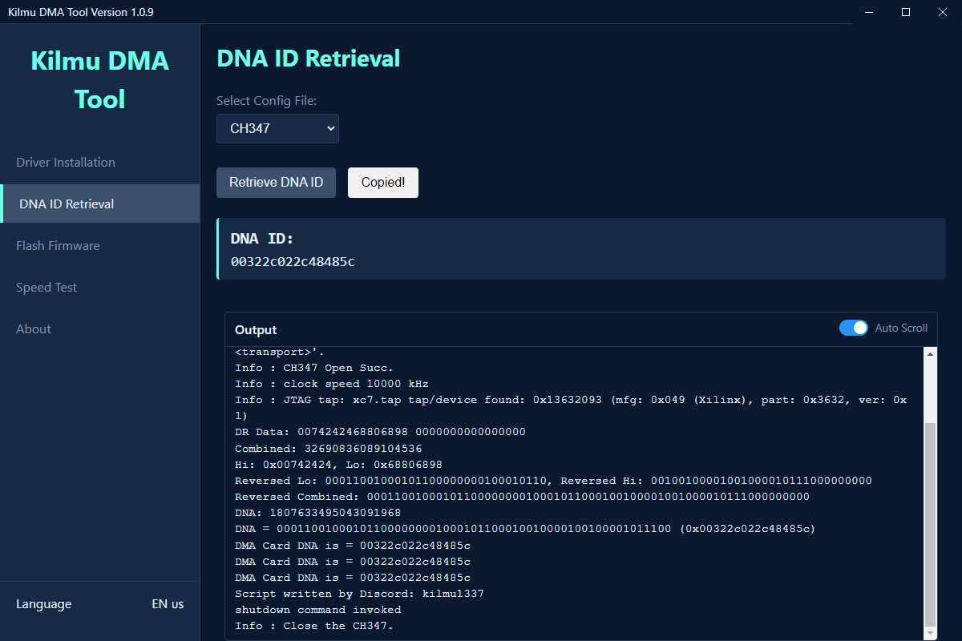Click the Kilmu DMA Tool sidebar title
The width and height of the screenshot is (962, 641).
(99, 79)
